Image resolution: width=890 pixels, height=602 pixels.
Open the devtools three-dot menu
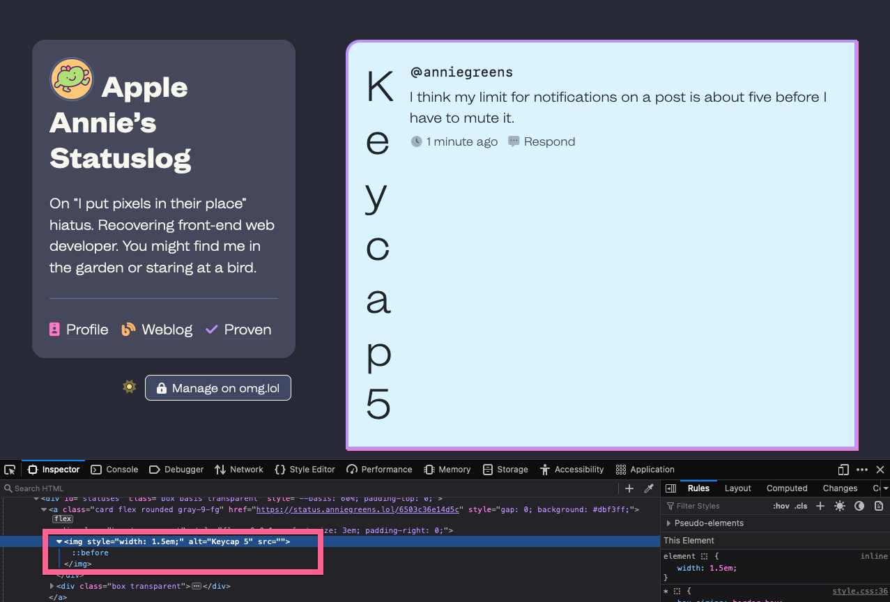tap(862, 470)
